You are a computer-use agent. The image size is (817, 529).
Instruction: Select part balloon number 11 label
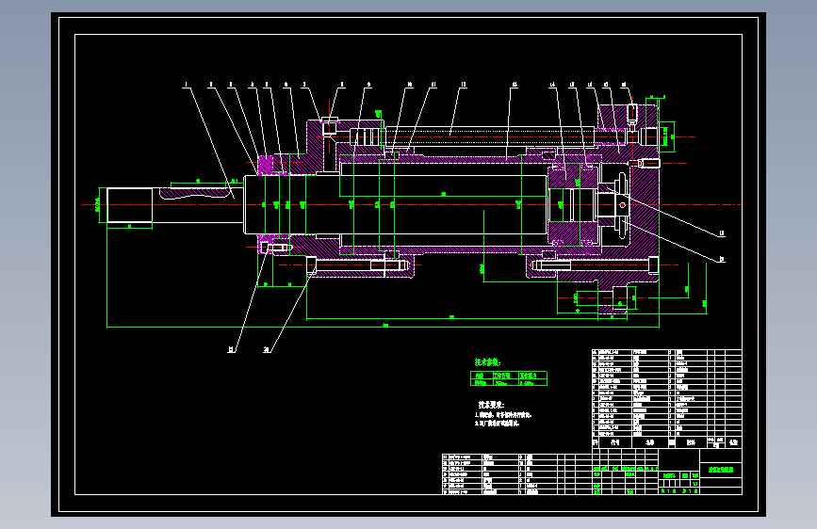433,85
